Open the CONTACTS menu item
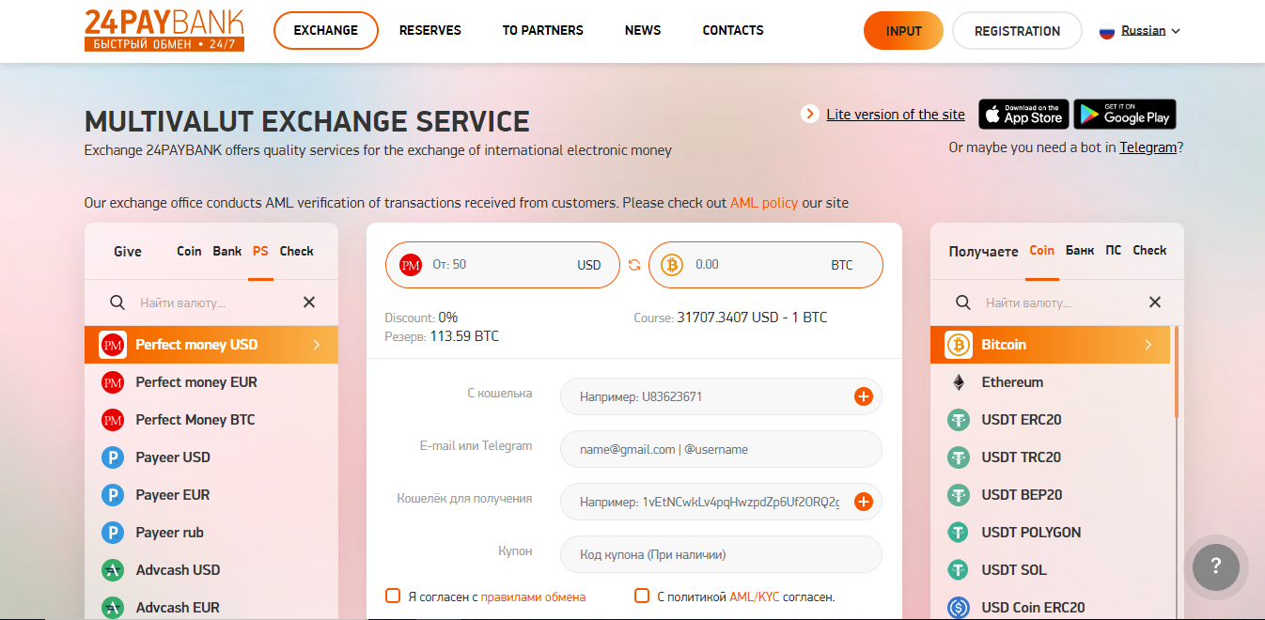1265x620 pixels. click(733, 30)
